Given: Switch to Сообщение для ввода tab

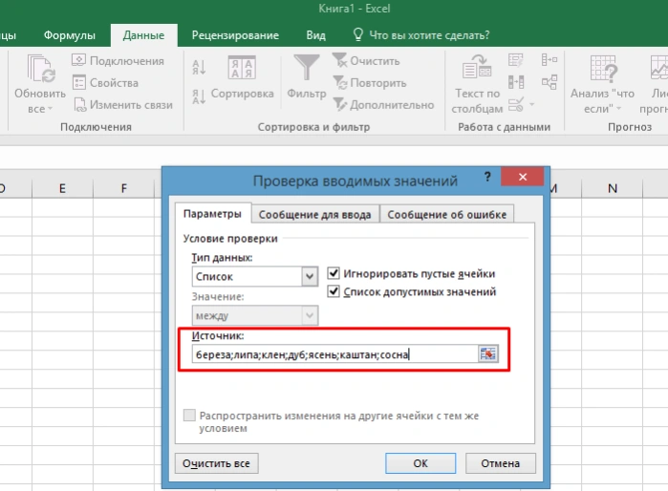Looking at the screenshot, I should 314,215.
